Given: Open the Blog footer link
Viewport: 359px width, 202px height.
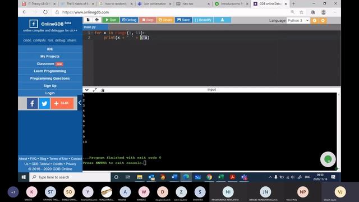Looking at the screenshot, I should click(x=43, y=158).
